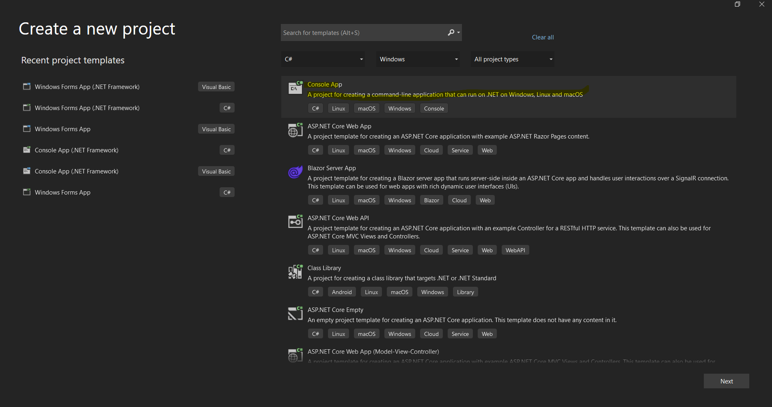Click the magnifier search icon
772x407 pixels.
point(451,32)
